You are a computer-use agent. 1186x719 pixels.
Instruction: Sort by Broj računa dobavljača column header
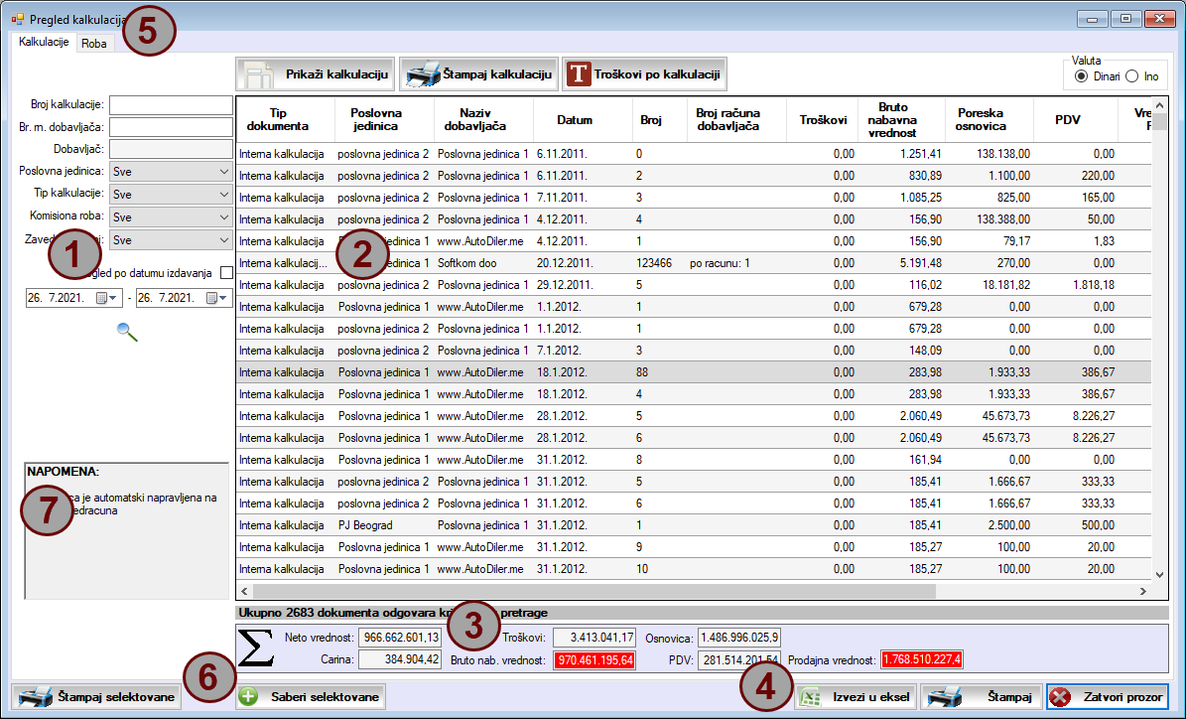coord(736,119)
